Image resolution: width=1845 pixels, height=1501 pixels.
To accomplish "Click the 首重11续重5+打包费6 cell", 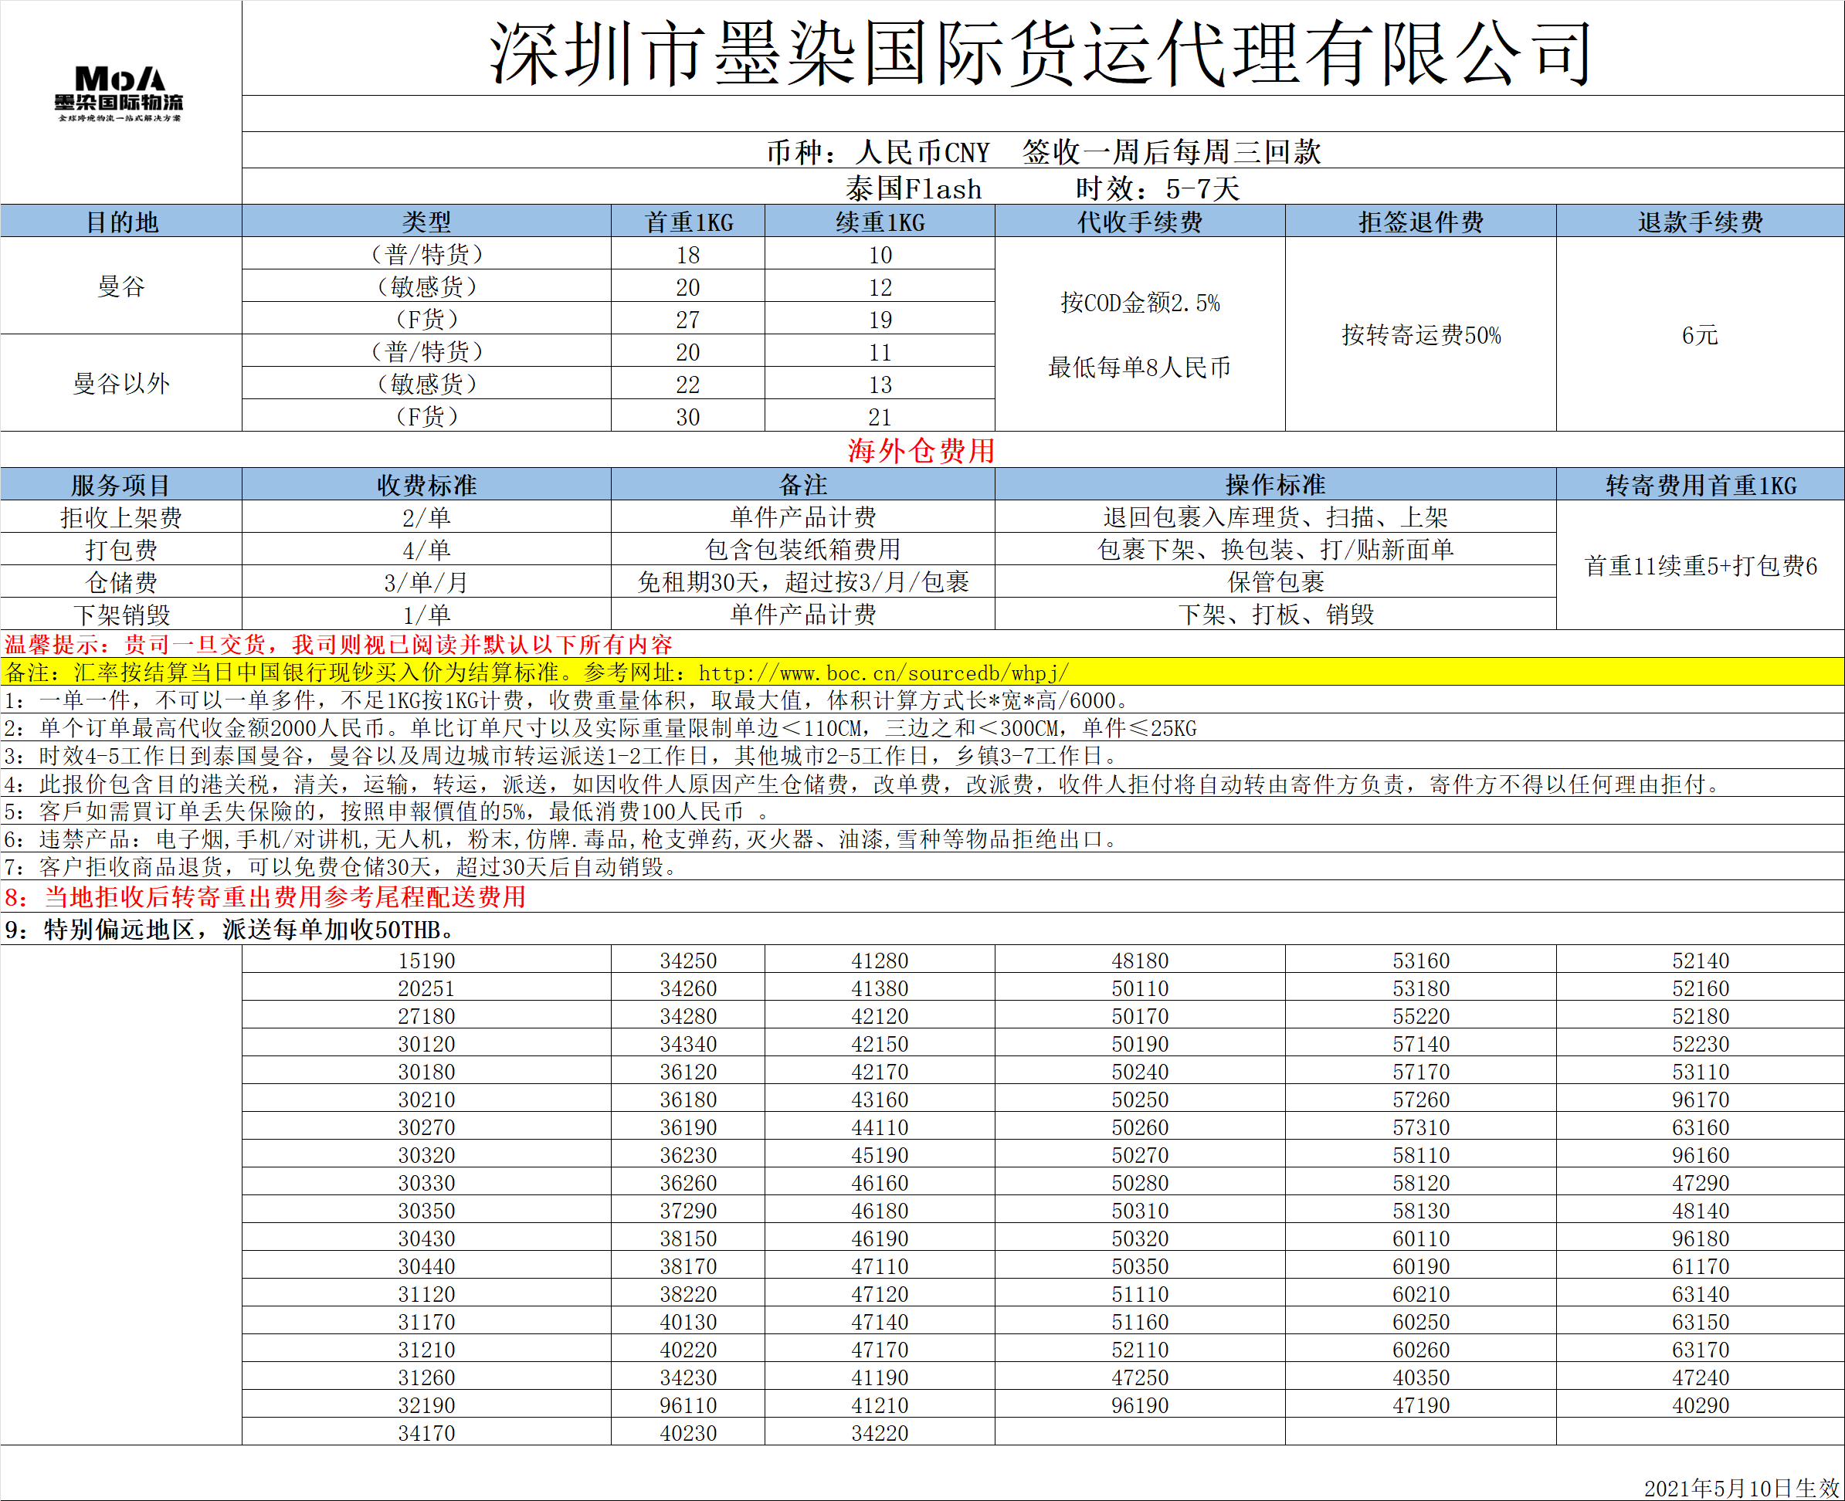I will (1700, 565).
